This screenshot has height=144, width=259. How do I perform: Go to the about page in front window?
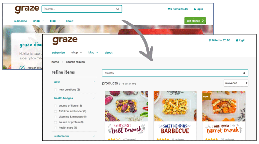coord(109,53)
